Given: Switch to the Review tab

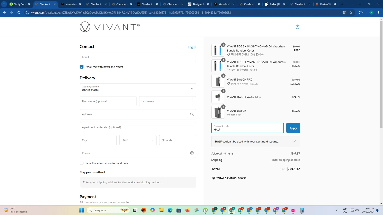Looking at the screenshot, I should click(x=326, y=4).
